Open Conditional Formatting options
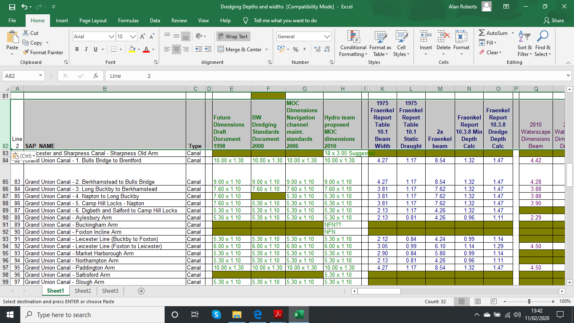Image resolution: width=574 pixels, height=323 pixels. [353, 43]
